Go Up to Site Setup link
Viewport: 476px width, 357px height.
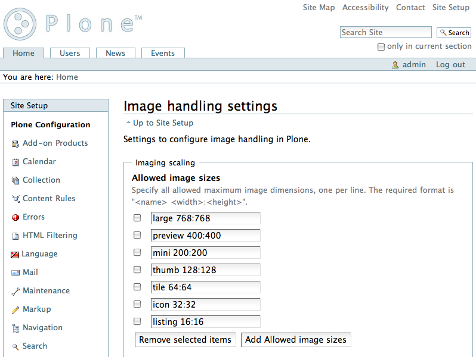point(163,123)
